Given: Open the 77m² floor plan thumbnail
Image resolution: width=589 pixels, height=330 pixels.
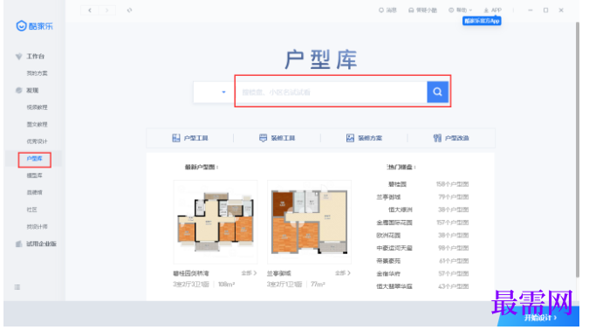Looking at the screenshot, I should [309, 222].
